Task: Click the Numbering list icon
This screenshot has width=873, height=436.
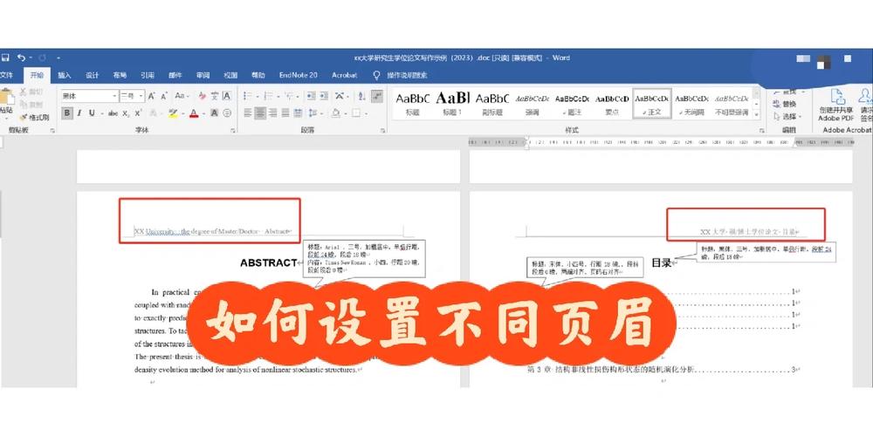Action: tap(268, 96)
